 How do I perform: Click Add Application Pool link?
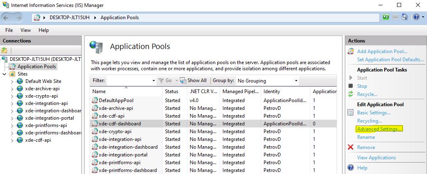coord(382,51)
